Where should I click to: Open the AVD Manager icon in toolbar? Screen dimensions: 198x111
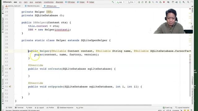click(x=180, y=2)
